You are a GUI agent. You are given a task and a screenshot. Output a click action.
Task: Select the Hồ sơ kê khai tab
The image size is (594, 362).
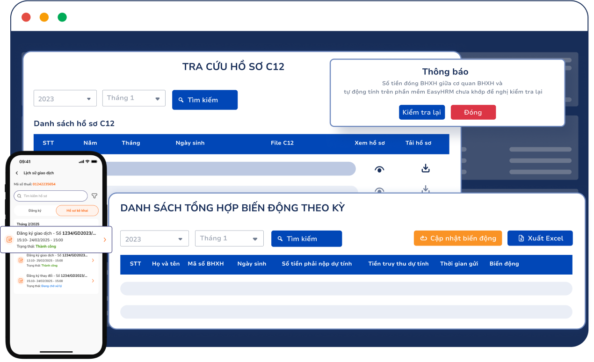coord(77,210)
